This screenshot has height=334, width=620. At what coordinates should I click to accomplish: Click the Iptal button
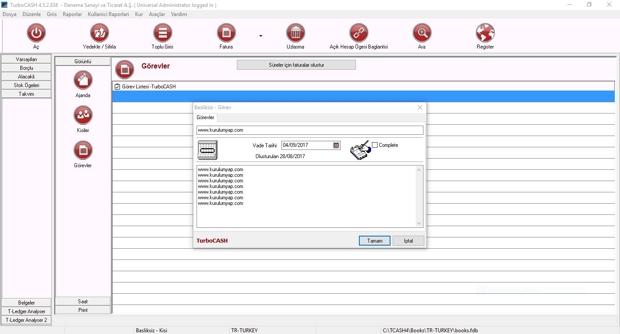tap(408, 241)
